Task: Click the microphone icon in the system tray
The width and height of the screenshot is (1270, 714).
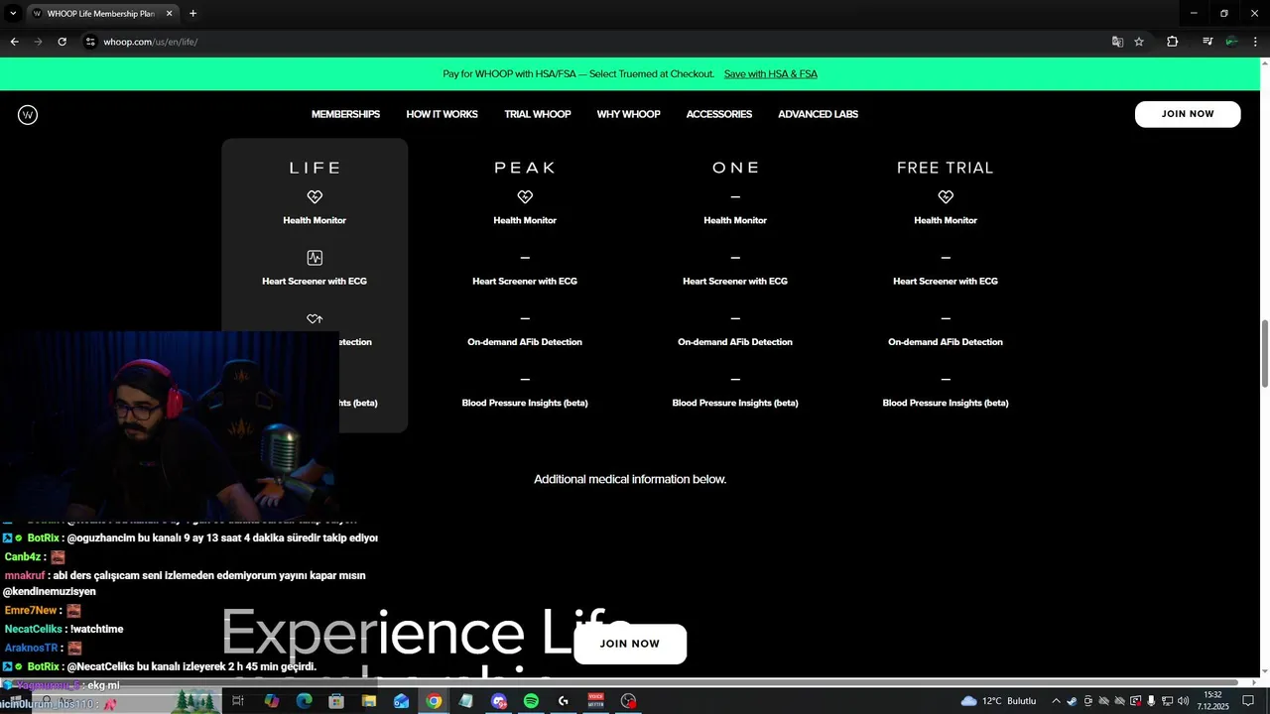Action: click(x=1151, y=701)
